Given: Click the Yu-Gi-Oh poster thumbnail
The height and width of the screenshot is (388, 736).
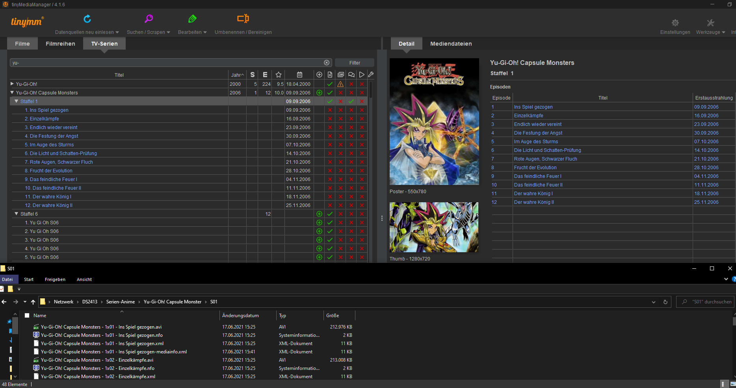Looking at the screenshot, I should click(434, 122).
